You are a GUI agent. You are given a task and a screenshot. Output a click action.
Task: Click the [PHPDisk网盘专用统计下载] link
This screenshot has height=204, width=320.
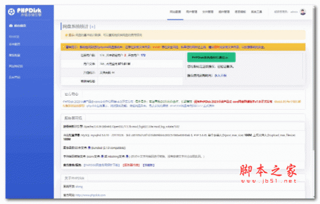coord(102,165)
